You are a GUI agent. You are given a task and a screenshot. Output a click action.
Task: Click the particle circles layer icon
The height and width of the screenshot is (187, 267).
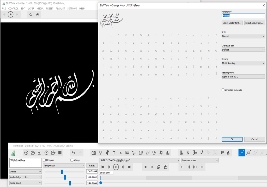pyautogui.click(x=154, y=153)
